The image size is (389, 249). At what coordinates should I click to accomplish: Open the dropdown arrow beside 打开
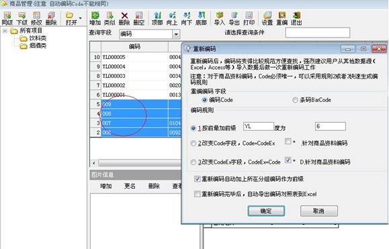tap(80, 18)
